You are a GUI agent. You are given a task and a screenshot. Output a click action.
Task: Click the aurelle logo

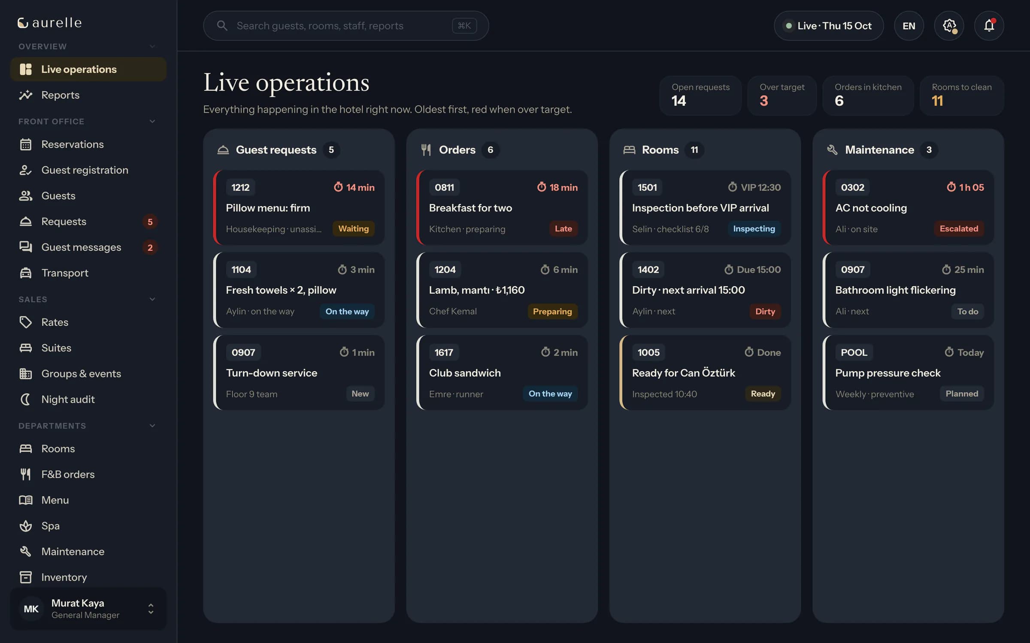point(49,23)
